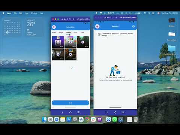180x135 pixels.
Task: Select the second colorful video thumbnail
Action: point(70,42)
